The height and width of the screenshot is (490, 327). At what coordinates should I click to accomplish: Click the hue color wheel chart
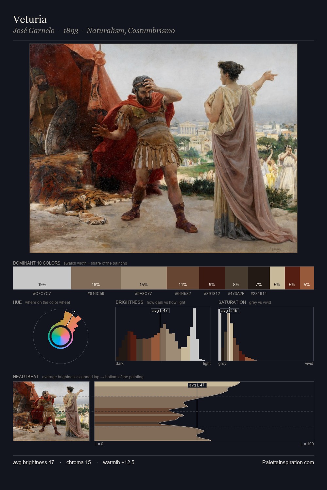[60, 336]
